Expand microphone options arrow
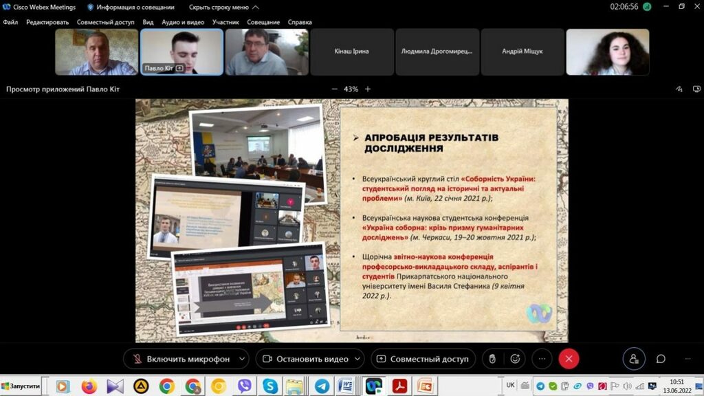This screenshot has height=396, width=704. 241,359
